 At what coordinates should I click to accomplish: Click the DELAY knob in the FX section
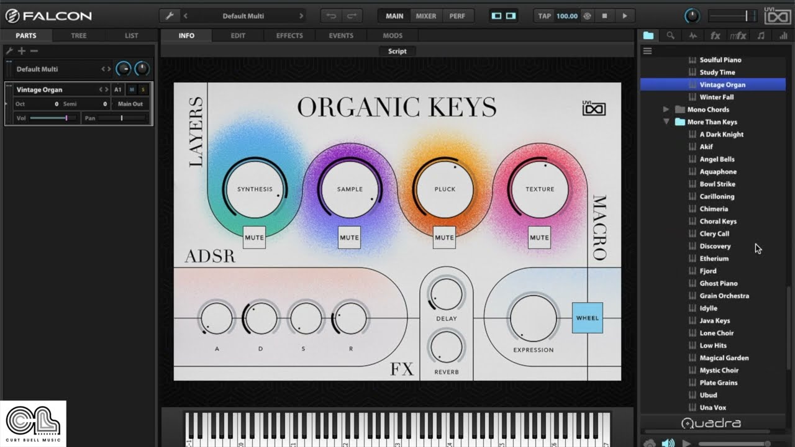pos(446,294)
